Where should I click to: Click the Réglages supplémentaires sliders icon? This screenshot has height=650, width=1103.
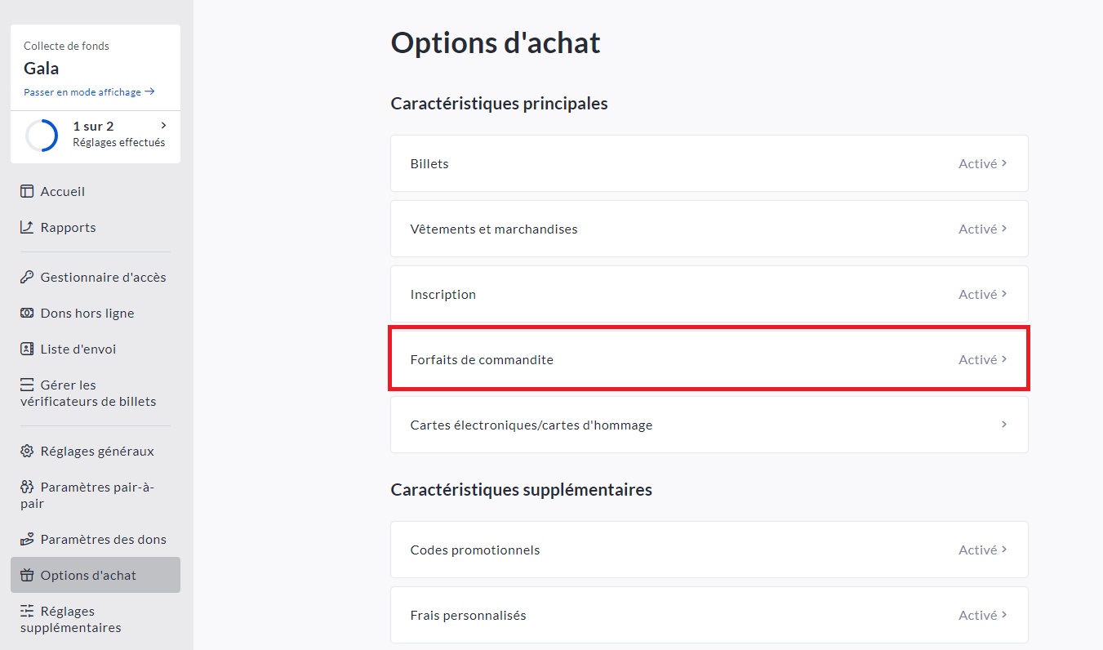pyautogui.click(x=27, y=612)
